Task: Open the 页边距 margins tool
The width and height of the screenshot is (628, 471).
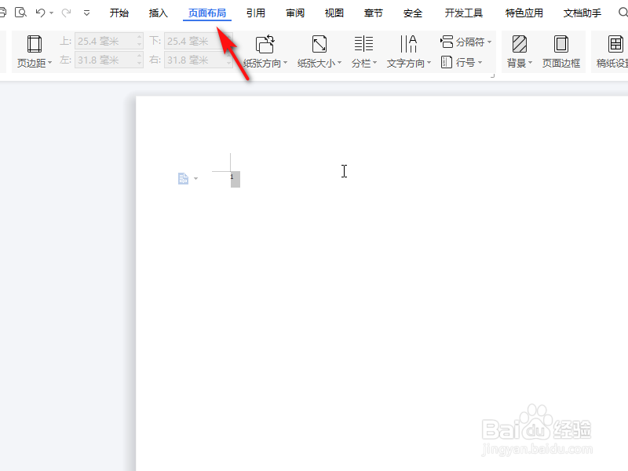Action: 35,51
